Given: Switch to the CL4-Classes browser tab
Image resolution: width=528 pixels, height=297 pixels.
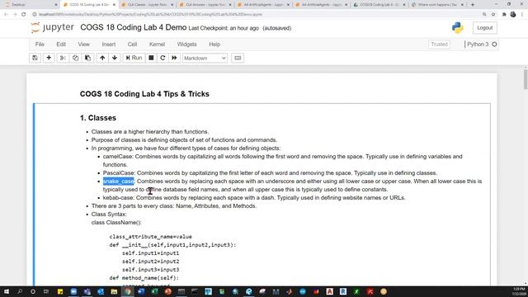Looking at the screenshot, I should pyautogui.click(x=146, y=5).
